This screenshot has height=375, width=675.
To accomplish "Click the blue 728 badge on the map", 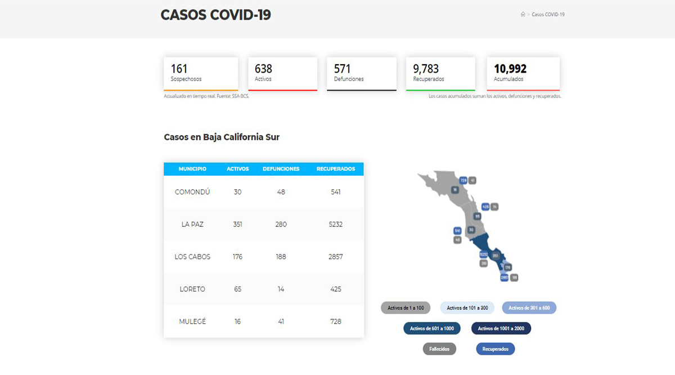I will (463, 181).
